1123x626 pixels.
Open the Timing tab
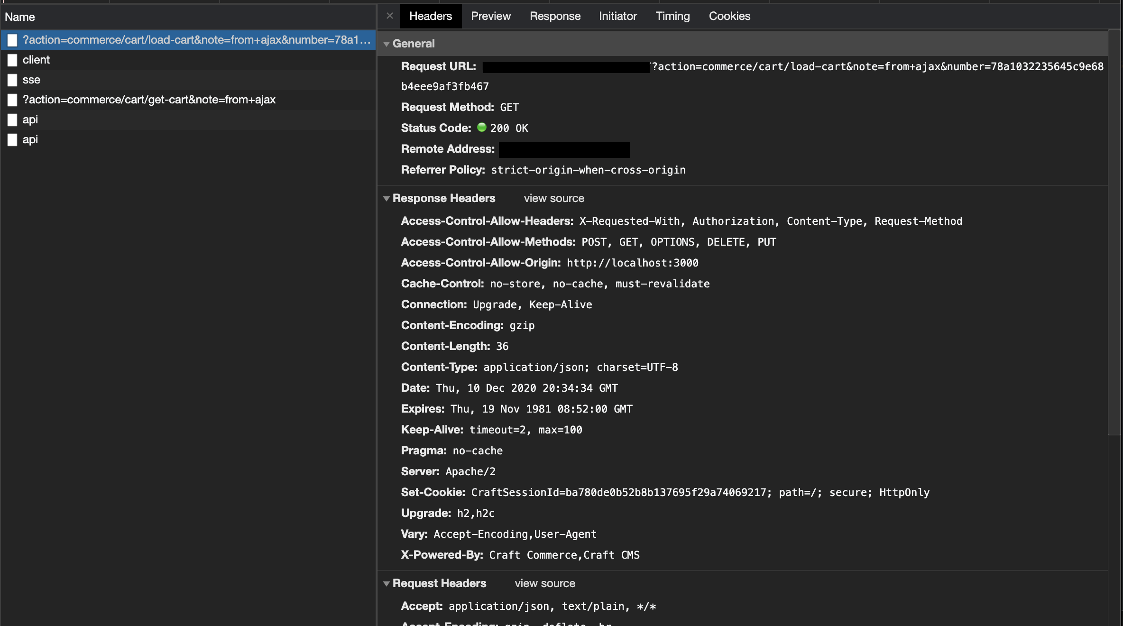[x=672, y=16]
